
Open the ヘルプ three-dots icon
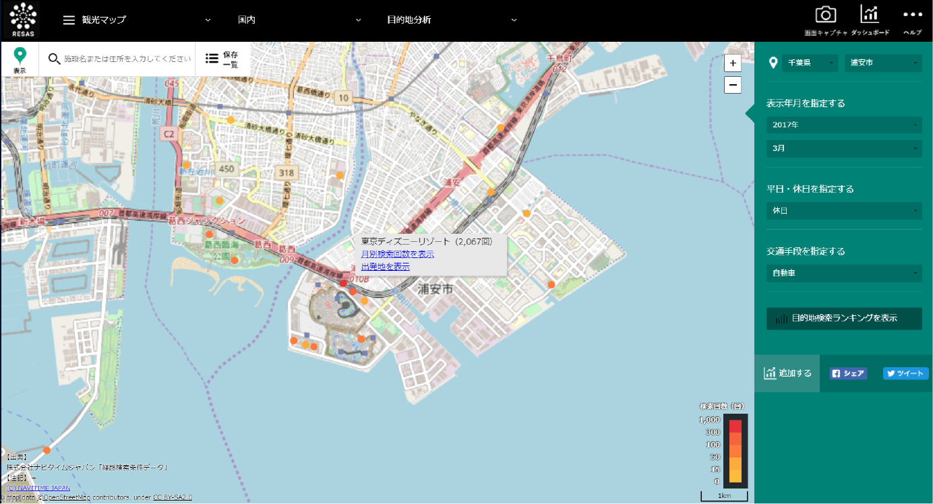(912, 15)
